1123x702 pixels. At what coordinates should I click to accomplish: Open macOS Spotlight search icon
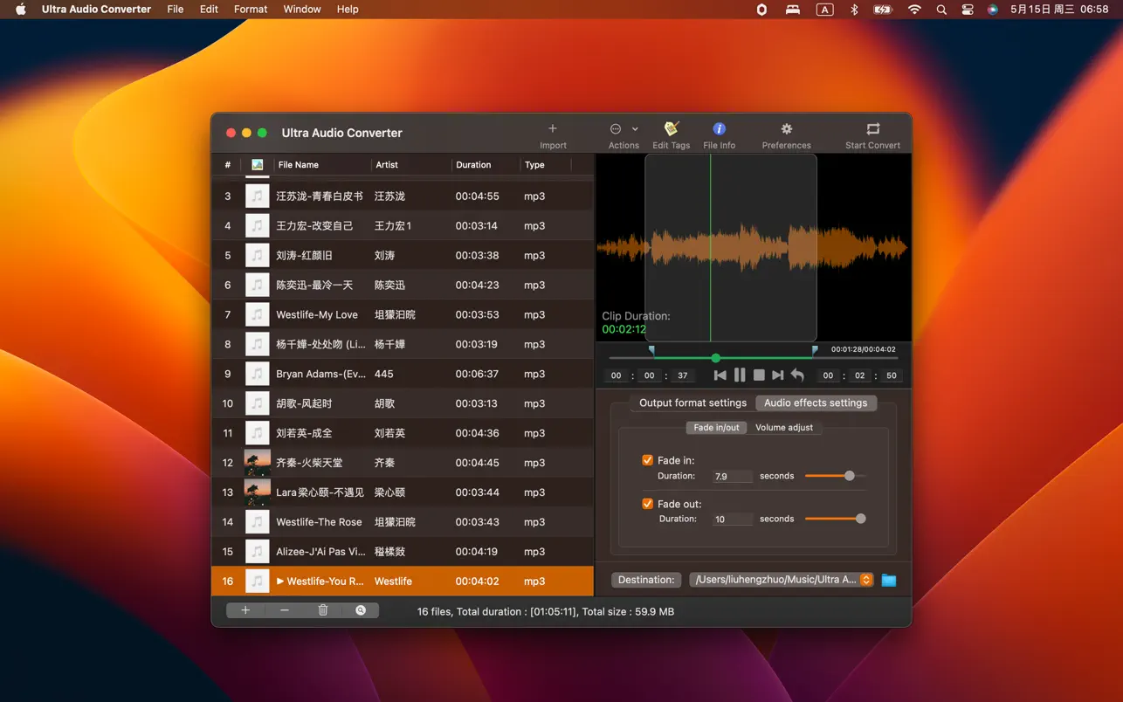940,10
